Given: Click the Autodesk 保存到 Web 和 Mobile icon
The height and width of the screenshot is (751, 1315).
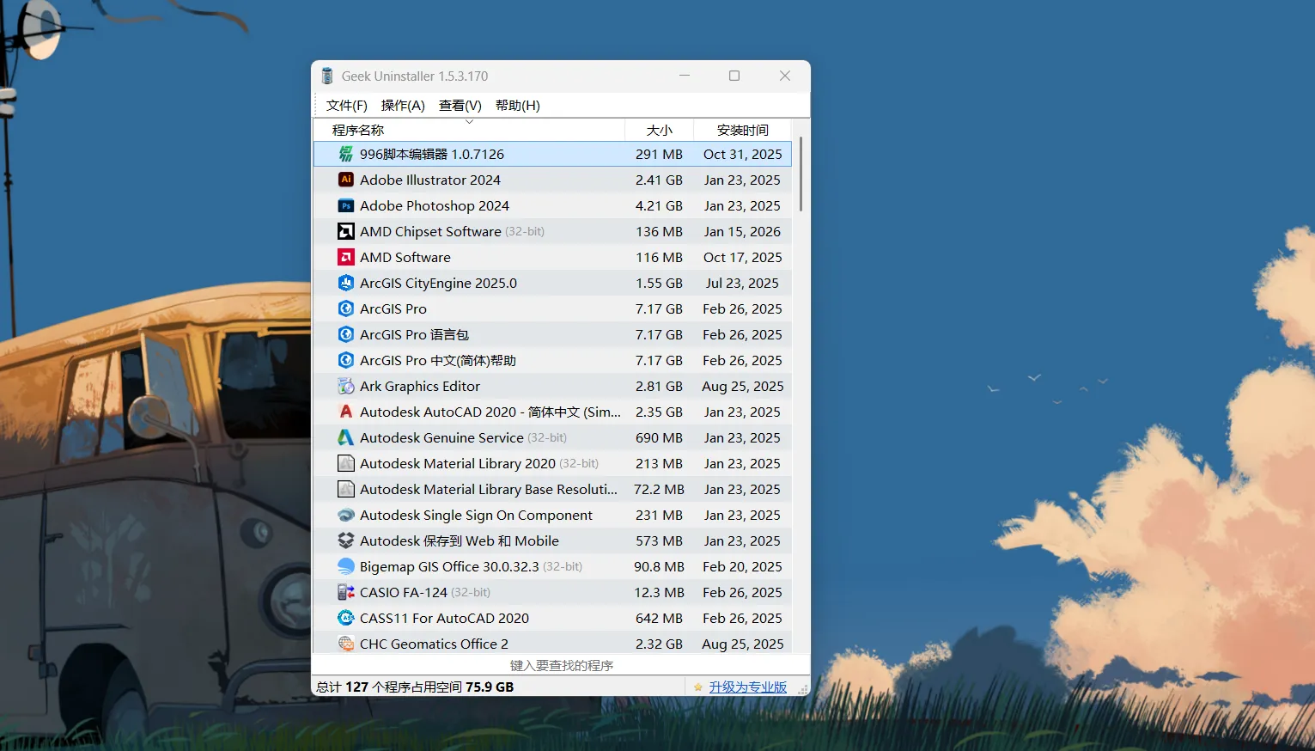Looking at the screenshot, I should tap(346, 540).
